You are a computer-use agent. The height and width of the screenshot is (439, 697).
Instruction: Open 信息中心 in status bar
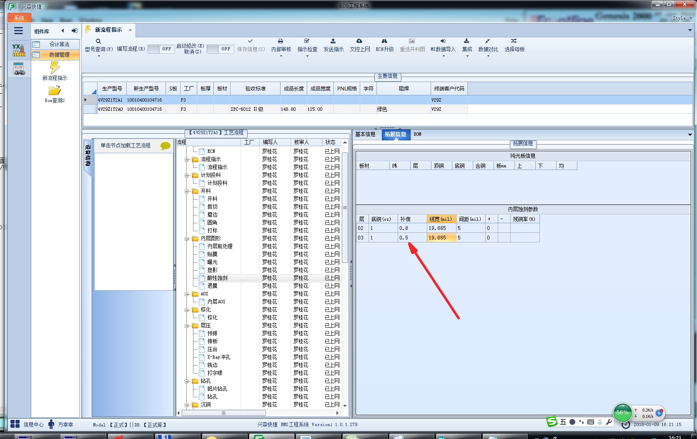[27, 424]
